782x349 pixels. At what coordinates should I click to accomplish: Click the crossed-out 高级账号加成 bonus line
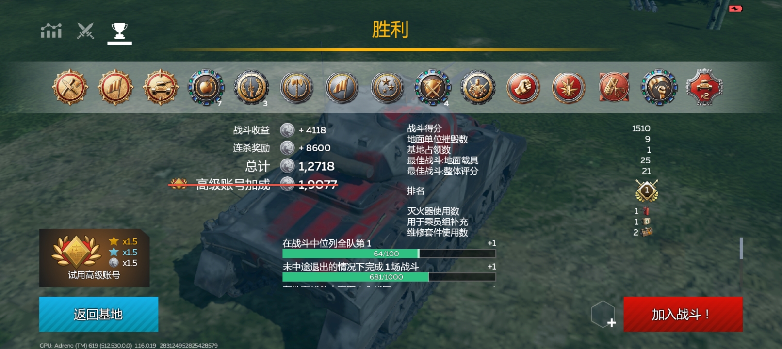pyautogui.click(x=253, y=184)
